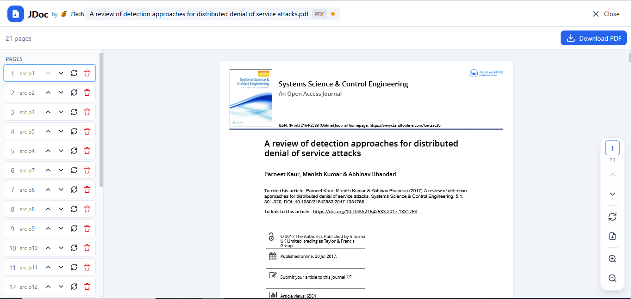Delete row 7 src p6
Viewport: 631px width, 299px height.
87,189
